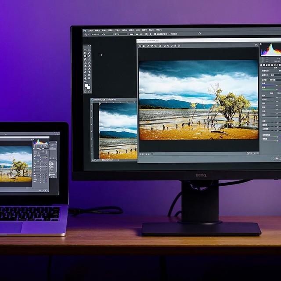Switch to Basic panel tab in Camera Raw
The height and width of the screenshot is (281, 281).
(261, 65)
